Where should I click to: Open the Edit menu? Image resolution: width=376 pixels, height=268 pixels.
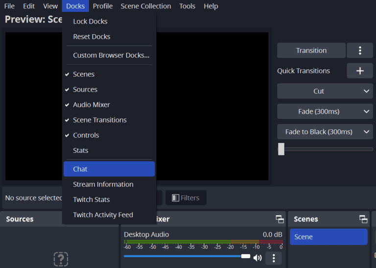click(29, 6)
